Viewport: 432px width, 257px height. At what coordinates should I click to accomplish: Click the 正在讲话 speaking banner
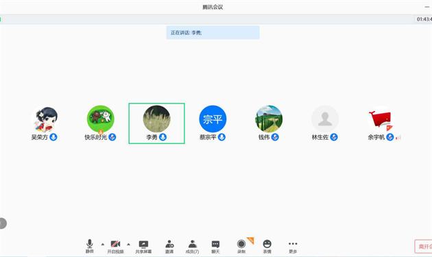213,32
